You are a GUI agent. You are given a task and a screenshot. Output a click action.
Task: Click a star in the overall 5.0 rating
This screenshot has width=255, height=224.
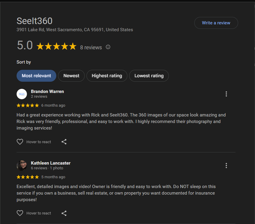(x=56, y=46)
